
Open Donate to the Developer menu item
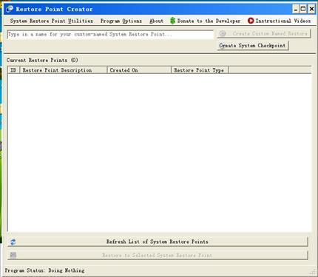pos(206,21)
